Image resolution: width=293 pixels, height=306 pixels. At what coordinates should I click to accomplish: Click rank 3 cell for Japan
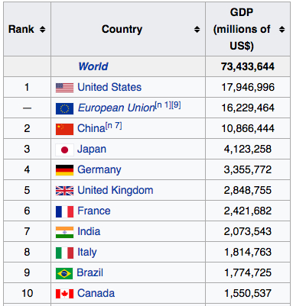[x=27, y=150]
